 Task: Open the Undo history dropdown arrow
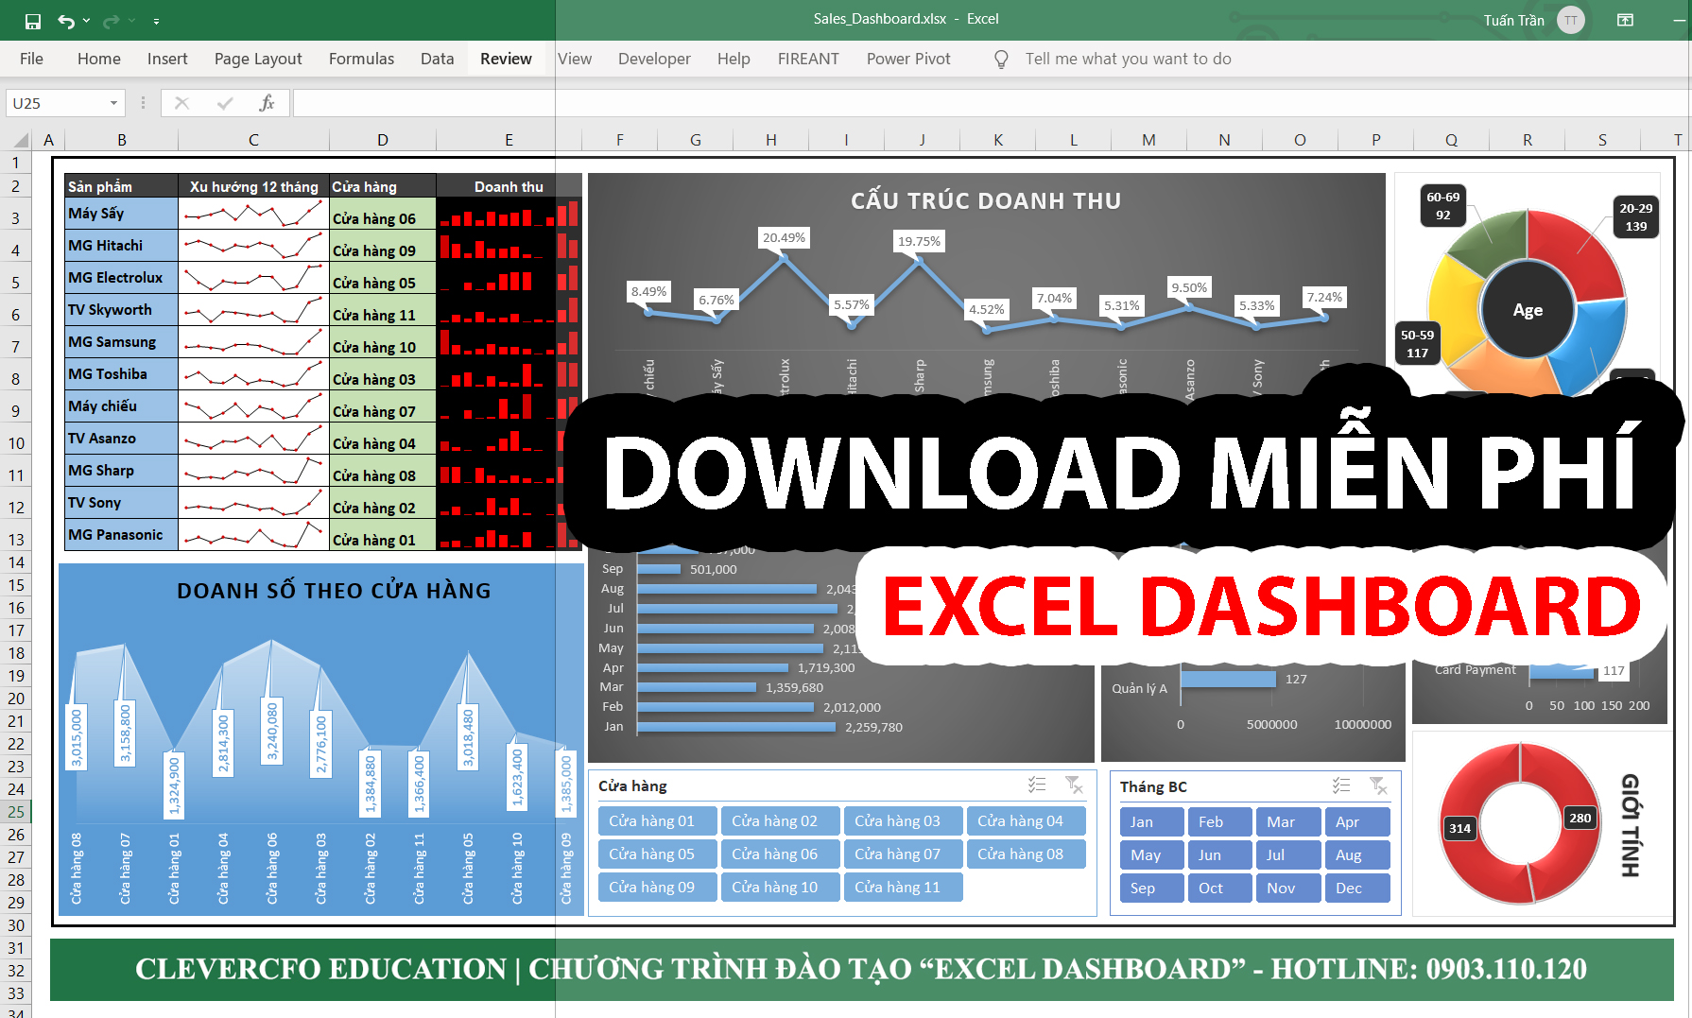tap(87, 21)
